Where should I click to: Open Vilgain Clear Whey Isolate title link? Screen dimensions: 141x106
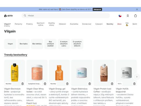point(35,90)
